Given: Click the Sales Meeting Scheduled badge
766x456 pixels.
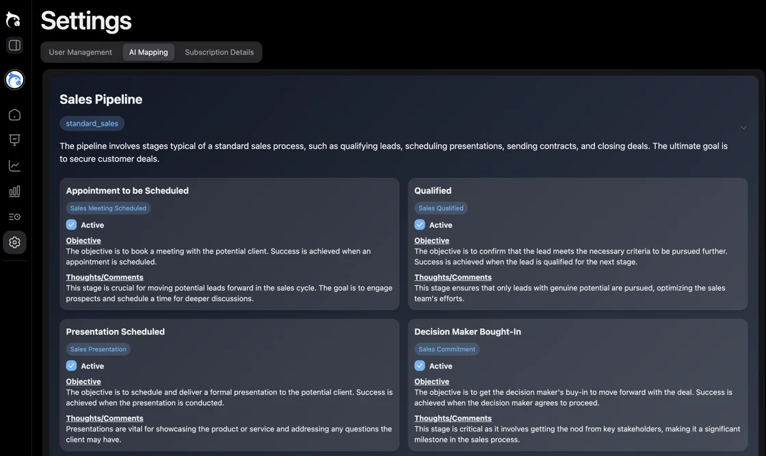Looking at the screenshot, I should 108,209.
